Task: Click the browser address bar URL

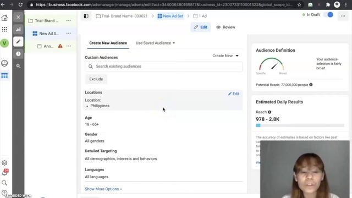Action: point(164,4)
